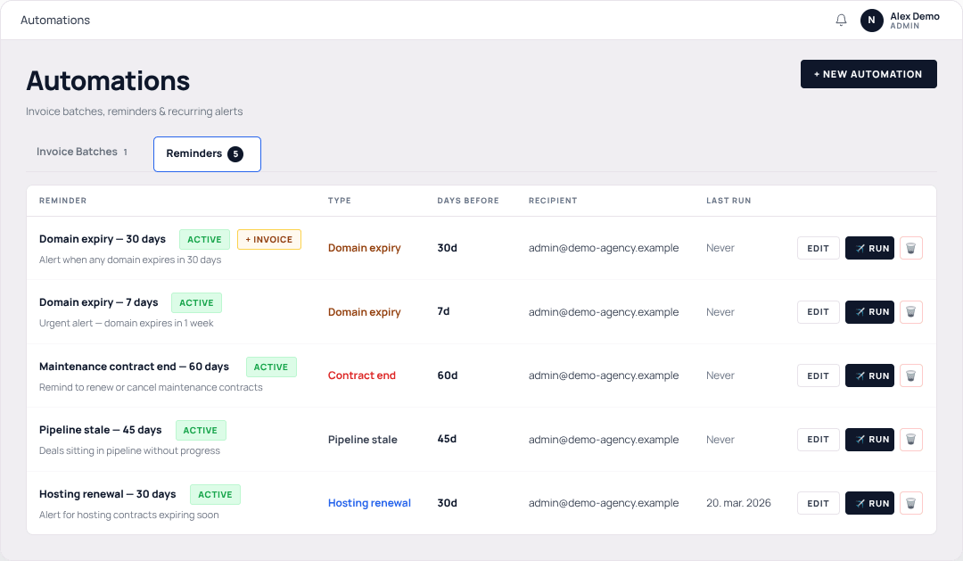
Task: Delete the Hosting renewal 30 days reminder
Action: [x=910, y=503]
